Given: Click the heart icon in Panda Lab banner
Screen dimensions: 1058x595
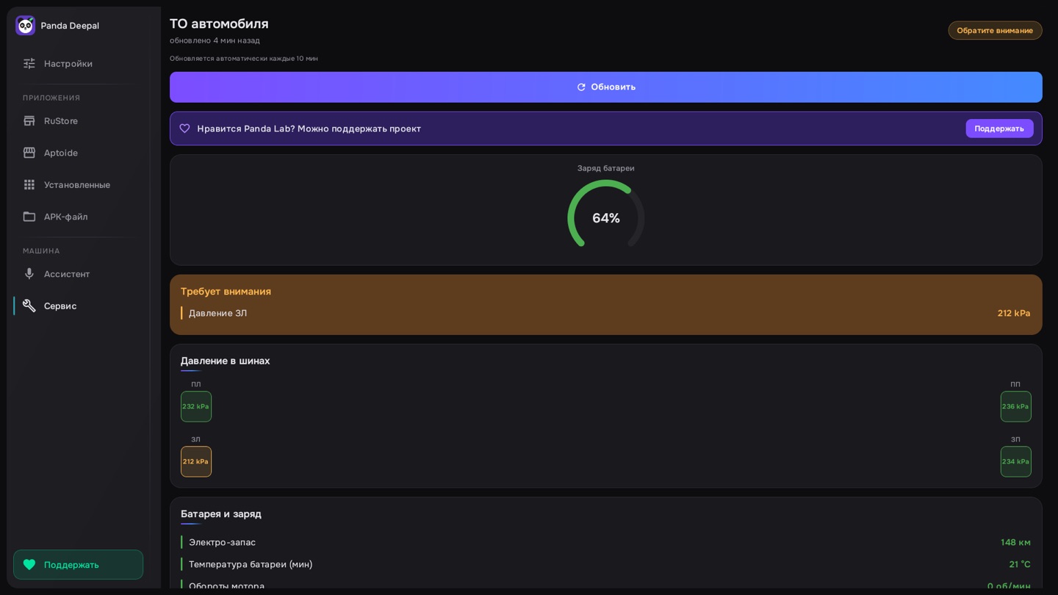Looking at the screenshot, I should (184, 129).
